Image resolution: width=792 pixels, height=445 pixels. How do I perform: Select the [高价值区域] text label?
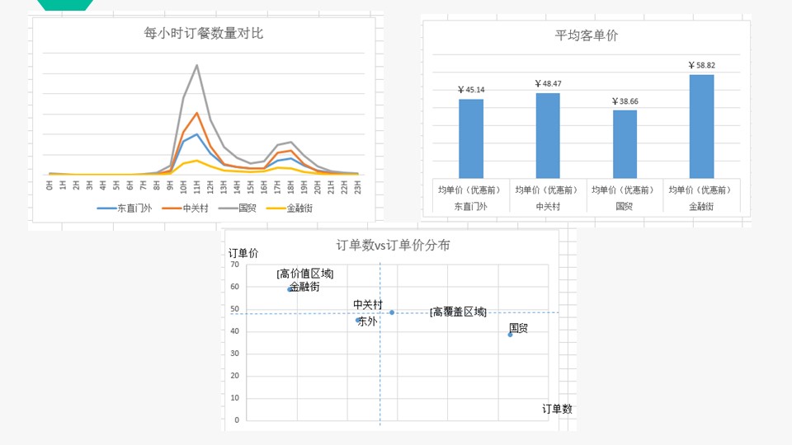304,274
